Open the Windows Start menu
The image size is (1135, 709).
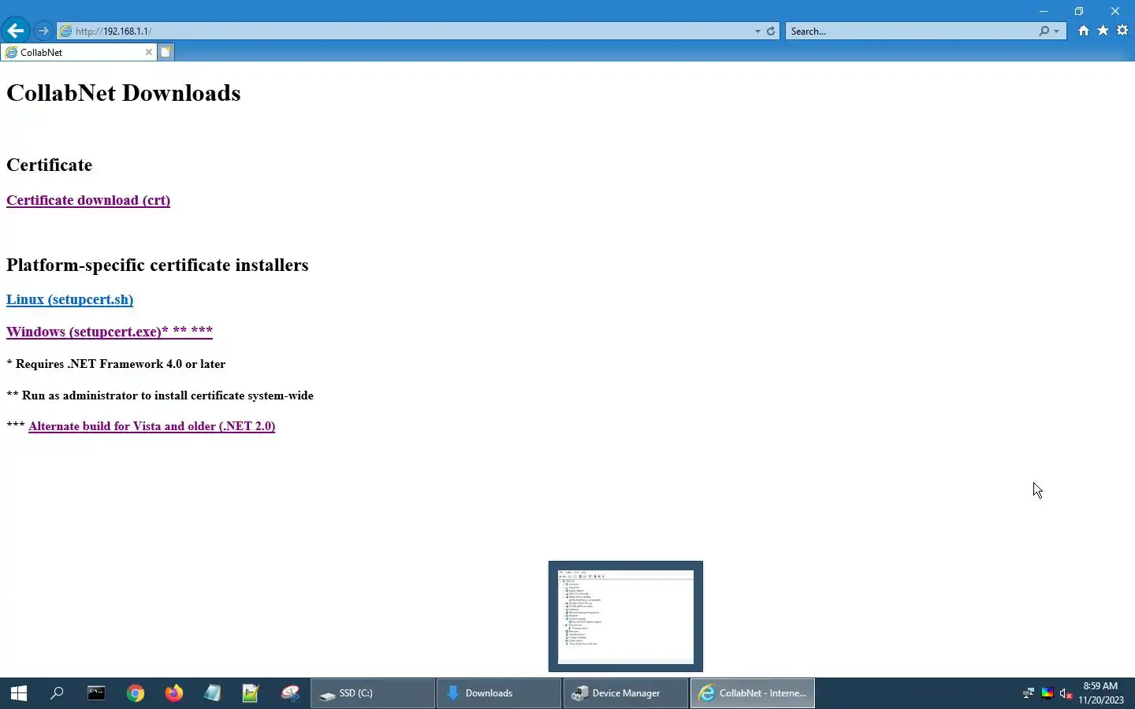click(19, 693)
